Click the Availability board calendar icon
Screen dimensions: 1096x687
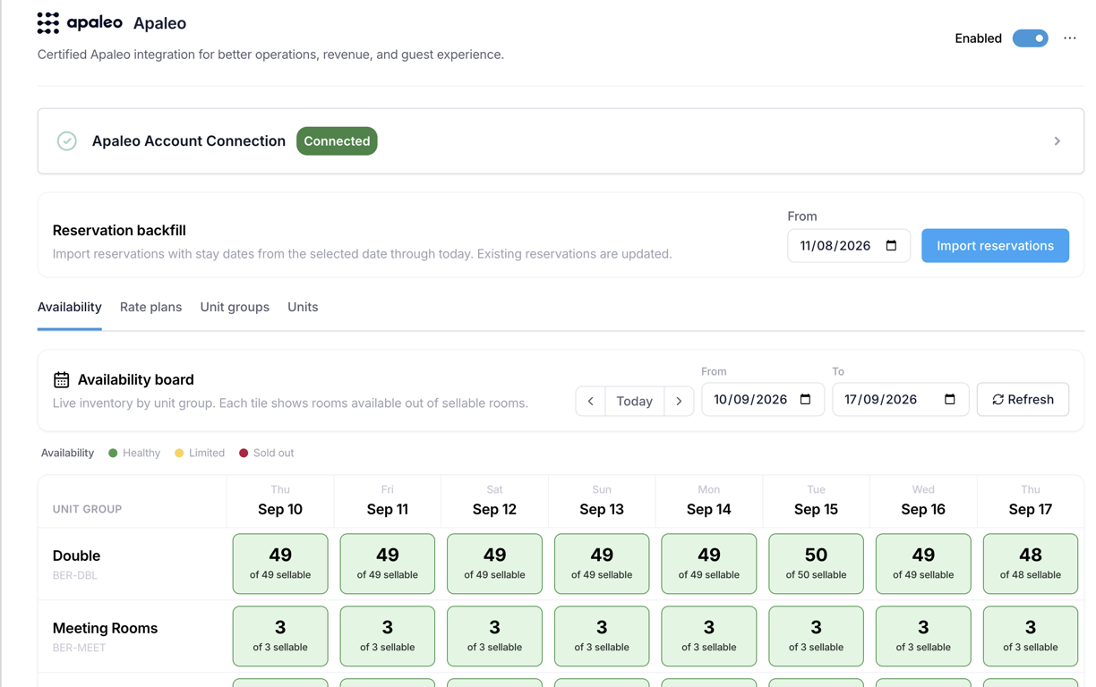coord(61,380)
